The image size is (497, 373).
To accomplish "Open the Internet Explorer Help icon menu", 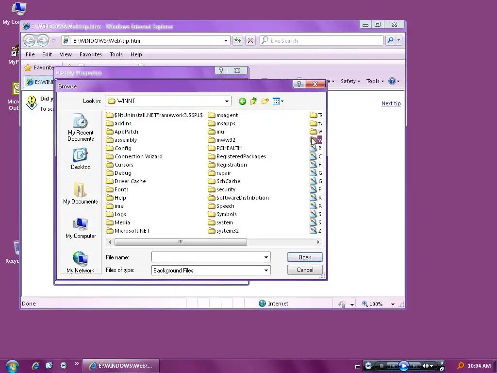I will (394, 81).
